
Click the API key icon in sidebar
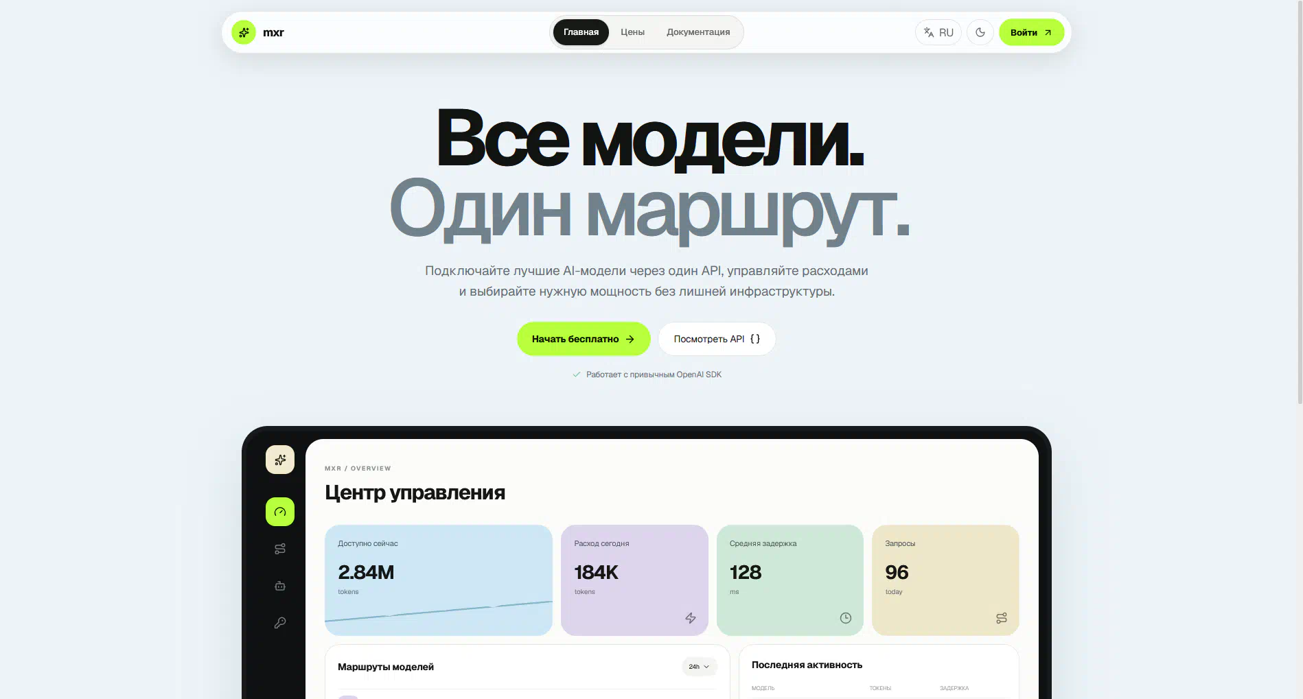[280, 623]
